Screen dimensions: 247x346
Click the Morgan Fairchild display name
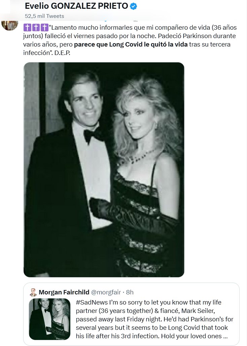[x=64, y=292]
